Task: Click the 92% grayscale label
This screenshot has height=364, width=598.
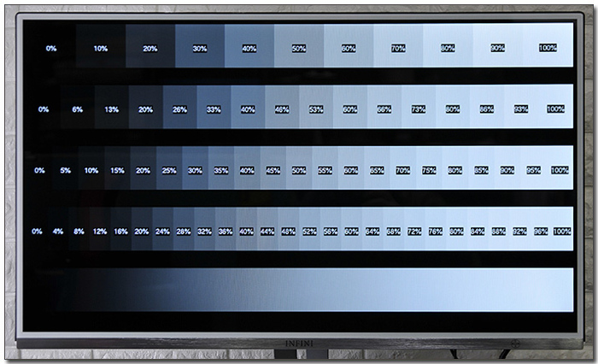Action: point(519,232)
